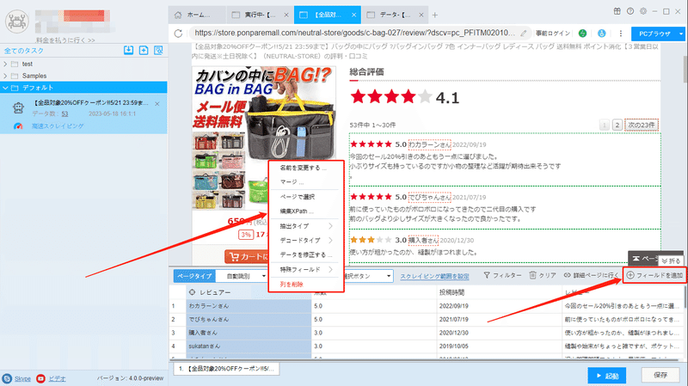Click the task robot icon in デフォルト folder
688x386 pixels.
point(18,108)
